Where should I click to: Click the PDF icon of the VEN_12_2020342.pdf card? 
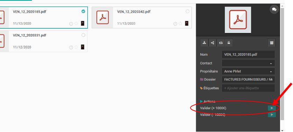[x=103, y=18]
